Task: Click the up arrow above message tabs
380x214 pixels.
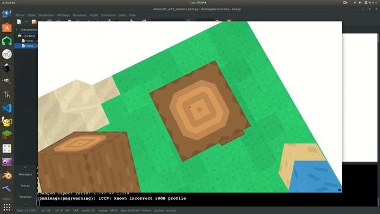Action: tap(25, 167)
